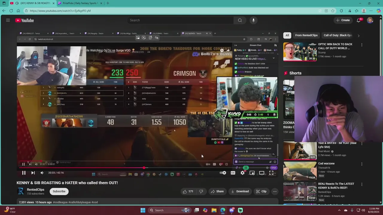Open the Yeat & BNYX video thumbnail
The image size is (383, 215).
[x=300, y=150]
